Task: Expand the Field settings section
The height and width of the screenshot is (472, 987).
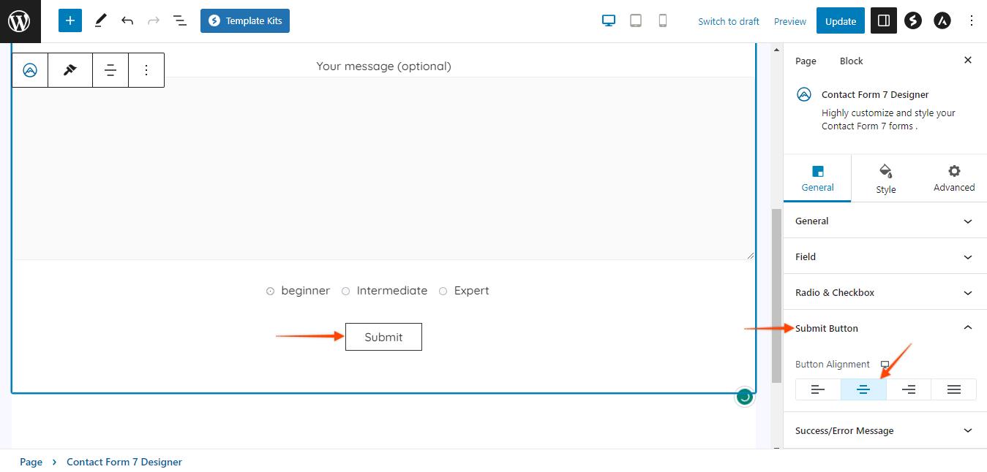Action: point(885,256)
